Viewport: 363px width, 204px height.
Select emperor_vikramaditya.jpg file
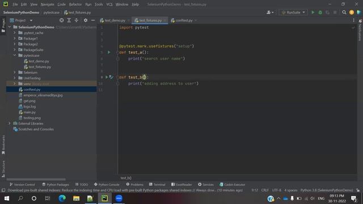[x=40, y=95]
